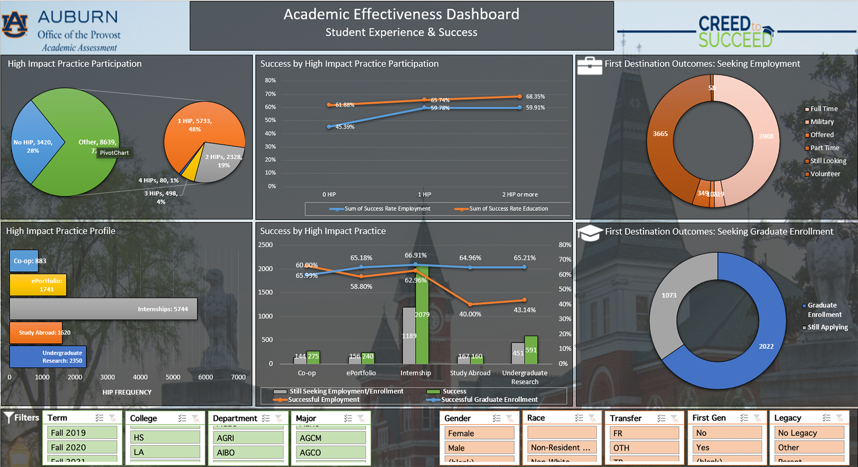Clear filter icon on the Major slicer
858x467 pixels.
[x=361, y=418]
